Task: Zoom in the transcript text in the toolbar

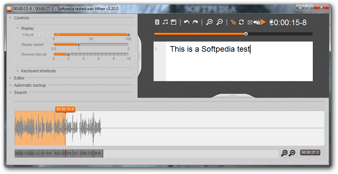Action: (x=209, y=22)
